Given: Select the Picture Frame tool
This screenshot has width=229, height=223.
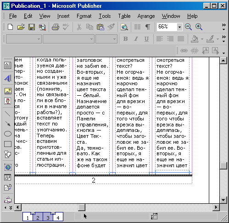Looking at the screenshot, I should 8,91.
